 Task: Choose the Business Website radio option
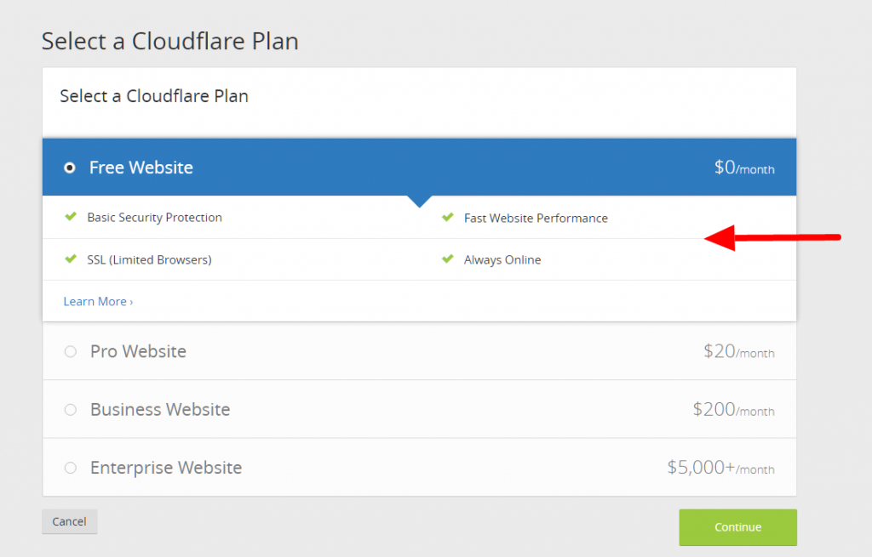71,410
